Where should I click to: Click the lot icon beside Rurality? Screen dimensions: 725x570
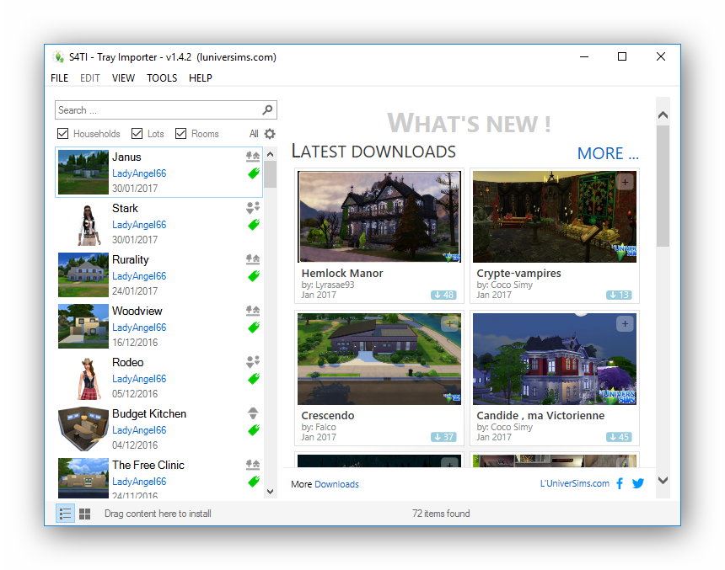click(251, 258)
